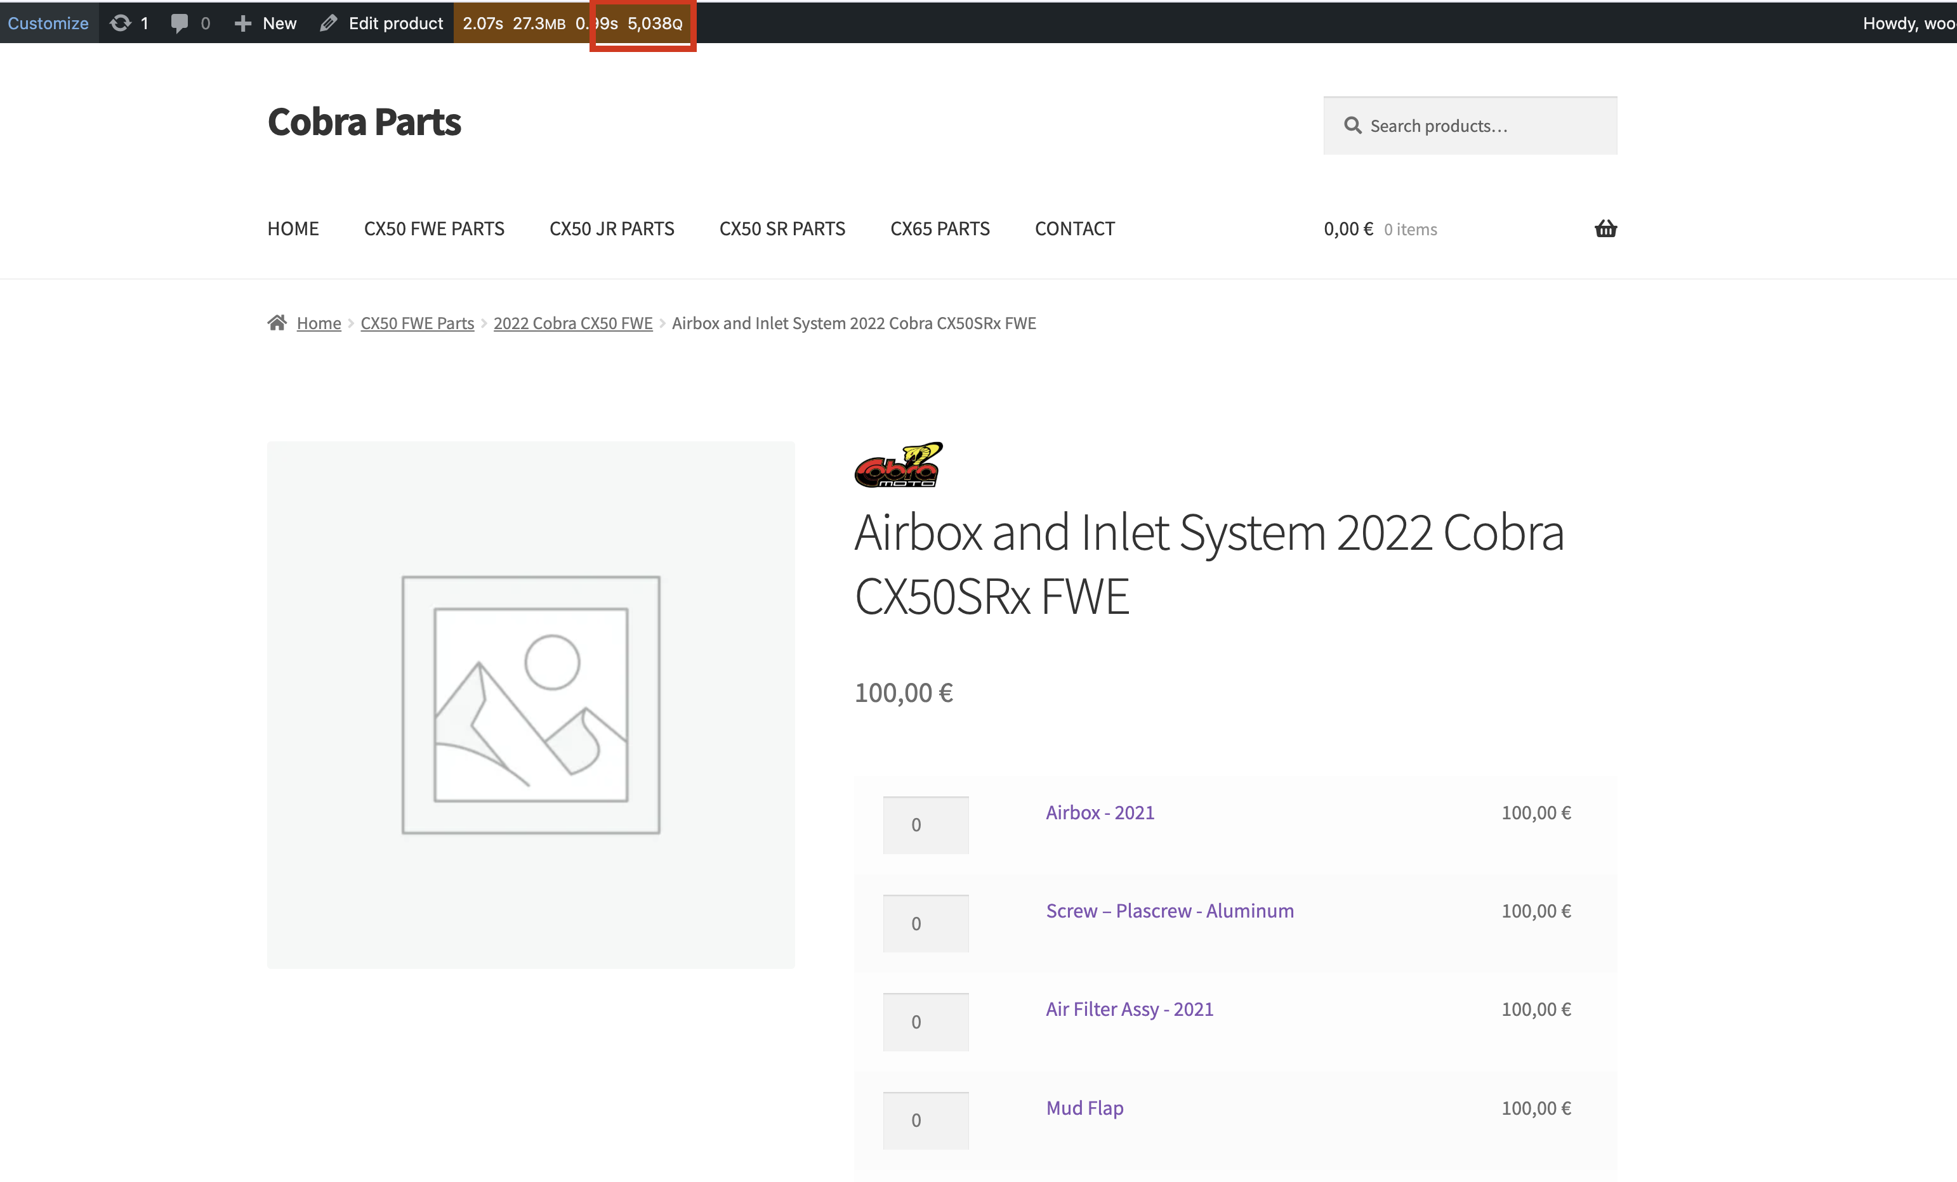1957x1182 pixels.
Task: Click the shopping basket cart icon
Action: (1605, 229)
